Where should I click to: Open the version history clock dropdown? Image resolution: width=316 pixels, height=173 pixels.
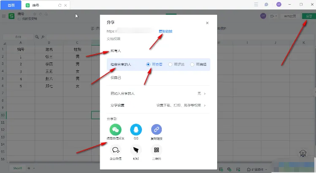click(x=273, y=16)
